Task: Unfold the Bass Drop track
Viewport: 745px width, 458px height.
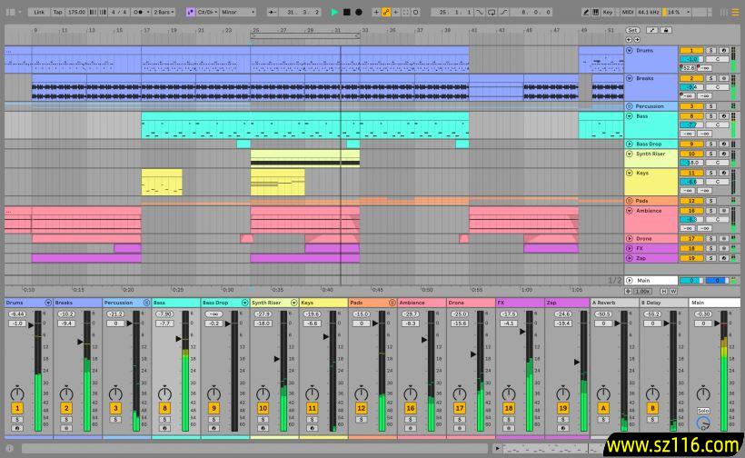Action: point(629,144)
